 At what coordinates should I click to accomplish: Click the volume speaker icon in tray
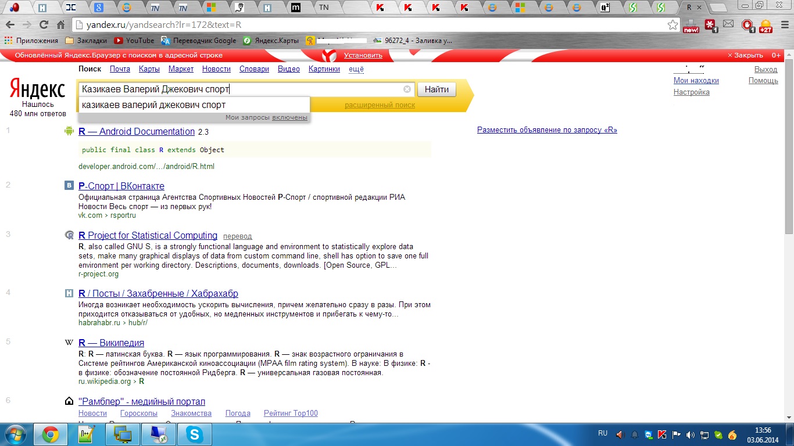690,434
